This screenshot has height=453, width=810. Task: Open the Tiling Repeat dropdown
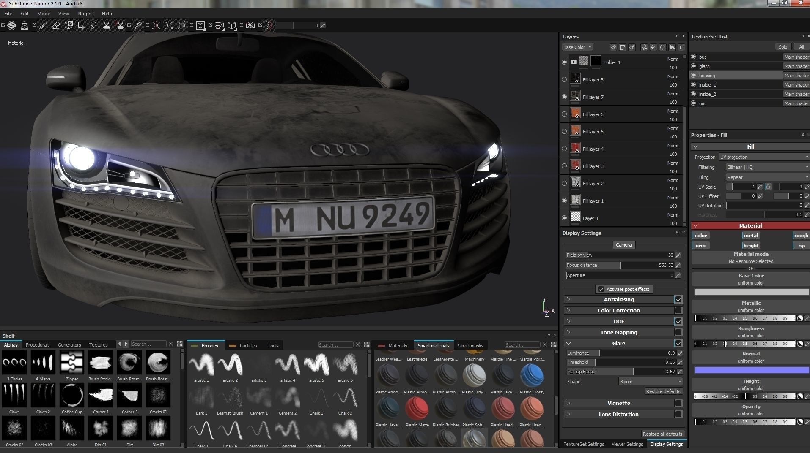coord(768,177)
